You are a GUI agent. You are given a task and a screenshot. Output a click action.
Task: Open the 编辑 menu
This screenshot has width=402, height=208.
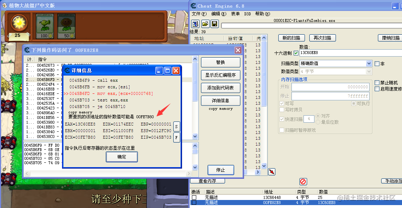point(219,14)
